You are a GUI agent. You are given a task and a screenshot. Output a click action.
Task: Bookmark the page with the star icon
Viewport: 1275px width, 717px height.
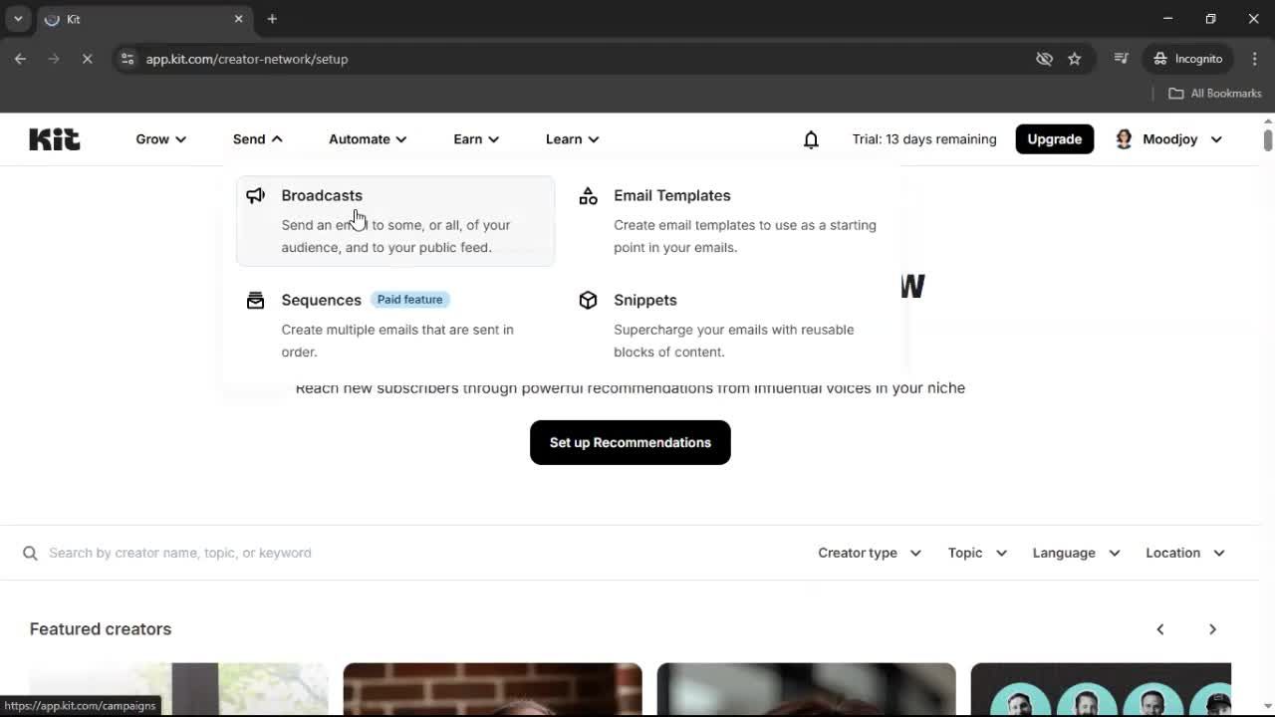coord(1075,59)
